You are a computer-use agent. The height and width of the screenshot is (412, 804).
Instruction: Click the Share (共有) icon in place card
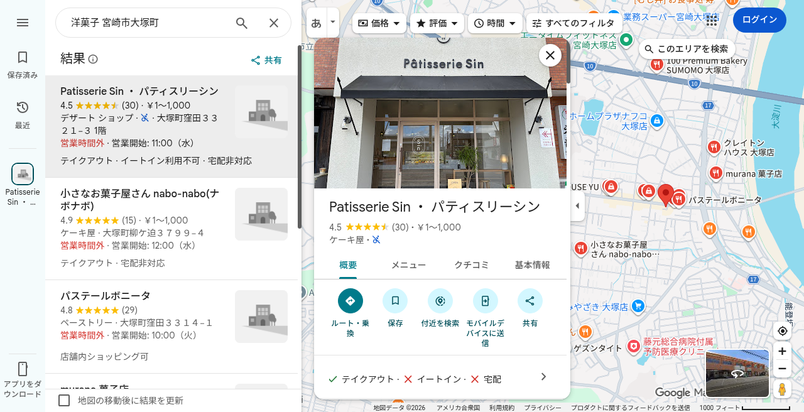[x=530, y=301]
